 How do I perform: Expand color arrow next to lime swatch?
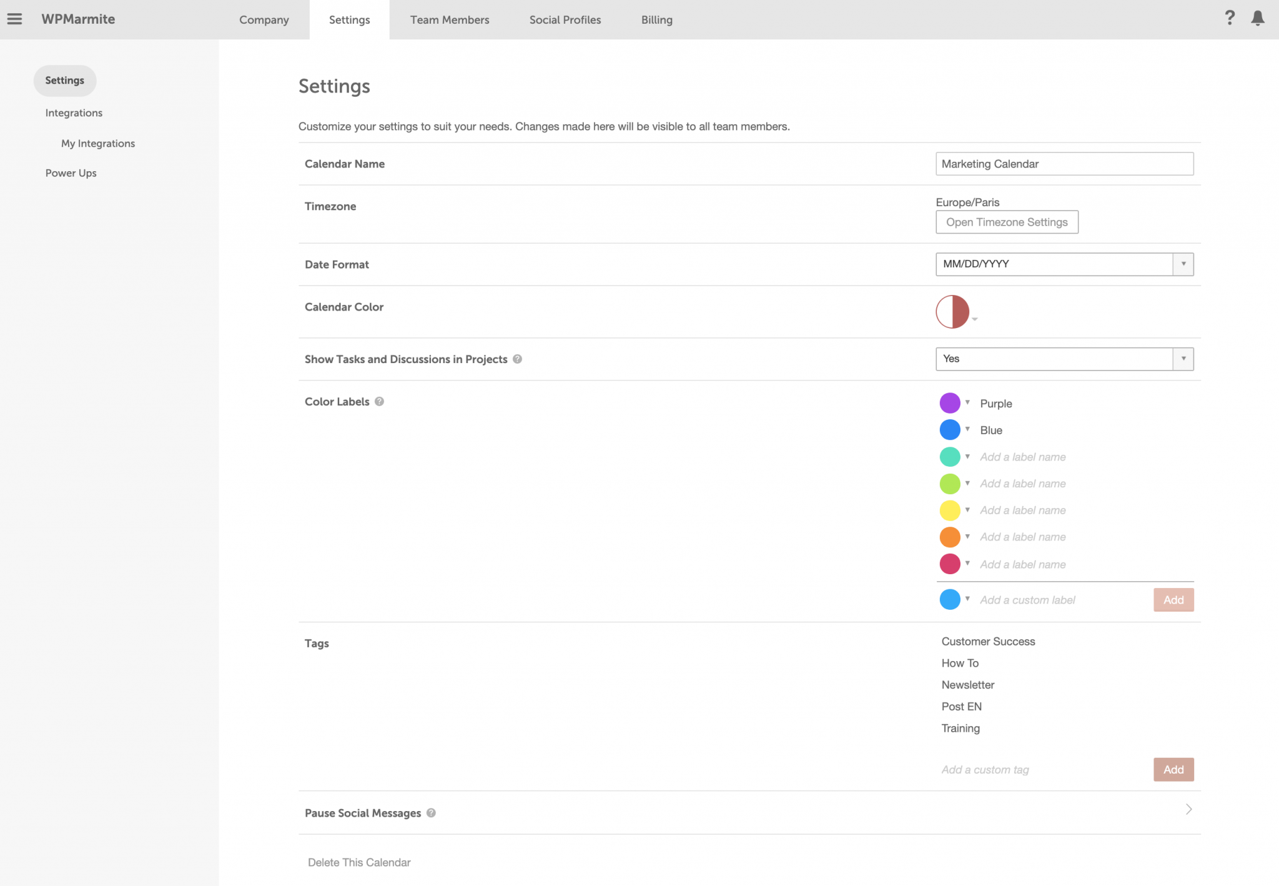coord(967,483)
